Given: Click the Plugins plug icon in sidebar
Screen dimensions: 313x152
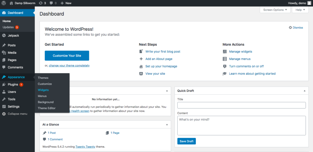Looking at the screenshot, I should (4, 84).
